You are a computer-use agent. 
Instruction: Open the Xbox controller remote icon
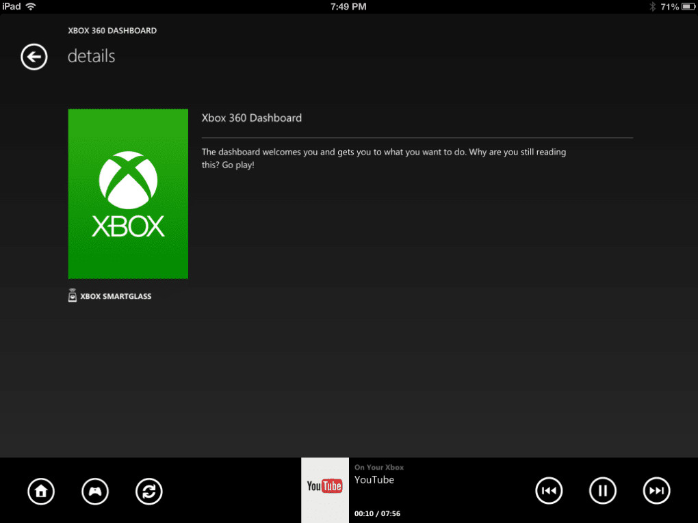95,492
